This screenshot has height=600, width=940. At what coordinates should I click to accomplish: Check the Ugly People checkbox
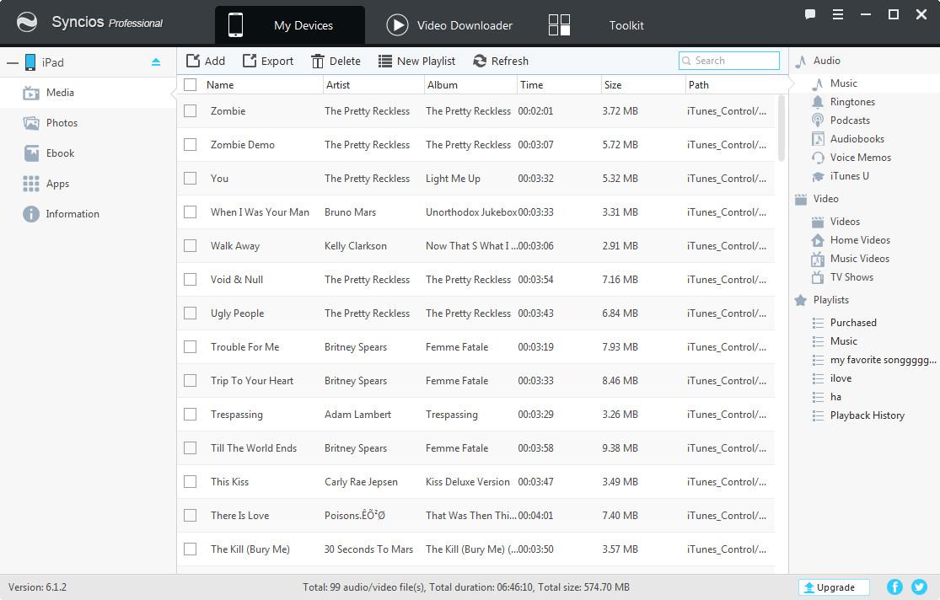tap(190, 313)
